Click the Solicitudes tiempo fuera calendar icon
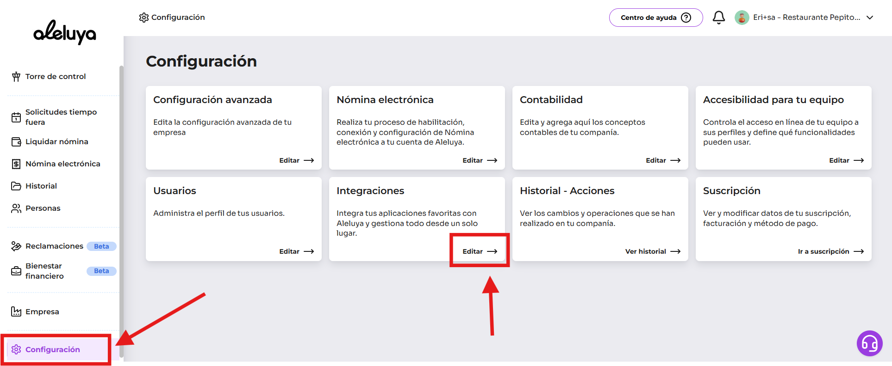Viewport: 892px width, 366px height. click(16, 117)
